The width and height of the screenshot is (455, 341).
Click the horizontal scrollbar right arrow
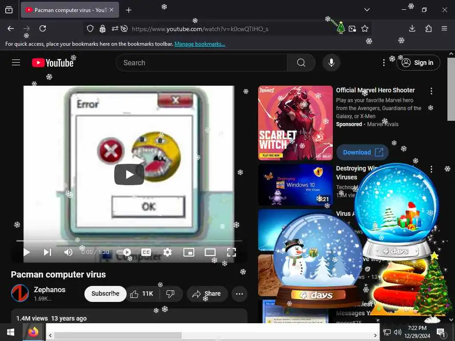pyautogui.click(x=375, y=336)
